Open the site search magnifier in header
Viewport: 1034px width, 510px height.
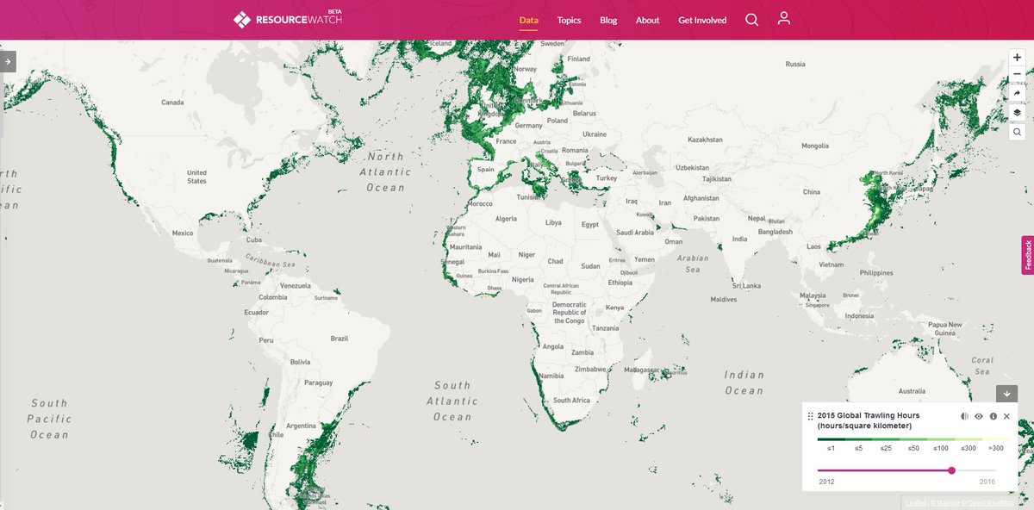coord(752,20)
